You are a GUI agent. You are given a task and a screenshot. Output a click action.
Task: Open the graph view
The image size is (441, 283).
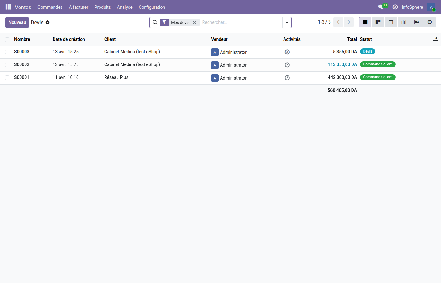click(416, 22)
